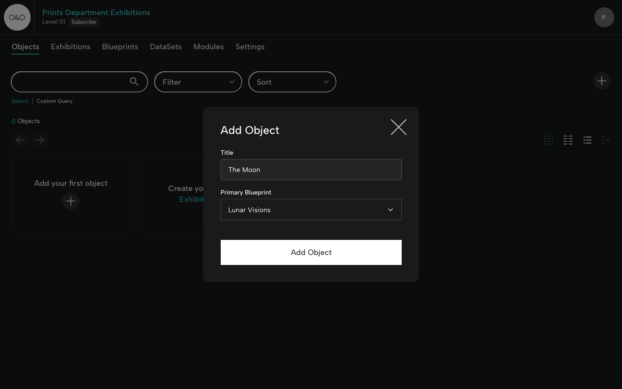622x389 pixels.
Task: Switch to Search mode
Action: (20, 101)
